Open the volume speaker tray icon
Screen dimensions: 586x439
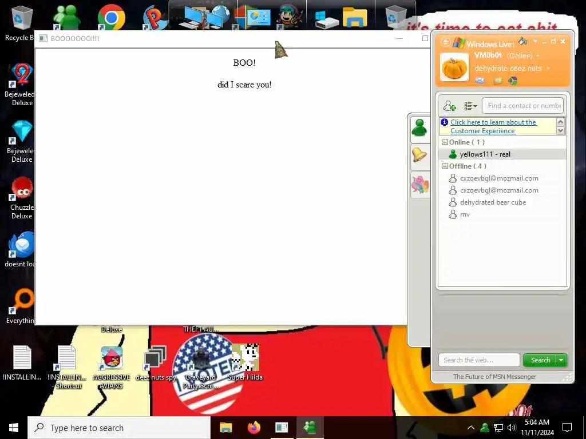coord(511,428)
